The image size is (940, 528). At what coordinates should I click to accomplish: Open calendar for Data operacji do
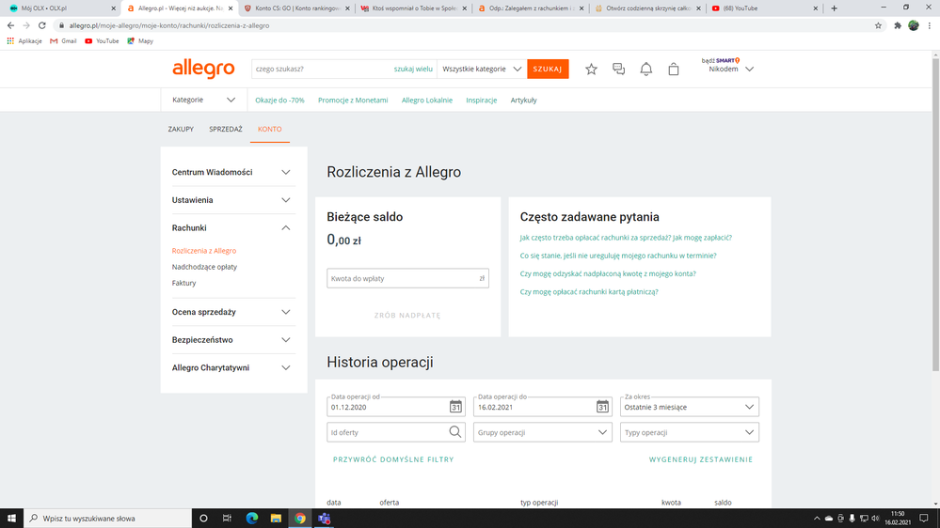point(602,407)
